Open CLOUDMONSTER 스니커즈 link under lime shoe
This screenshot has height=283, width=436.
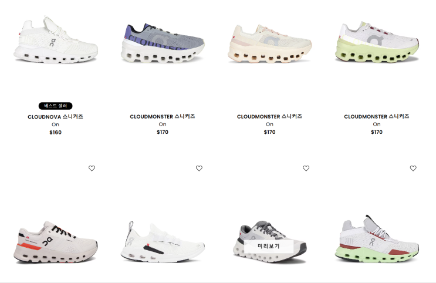pos(377,116)
